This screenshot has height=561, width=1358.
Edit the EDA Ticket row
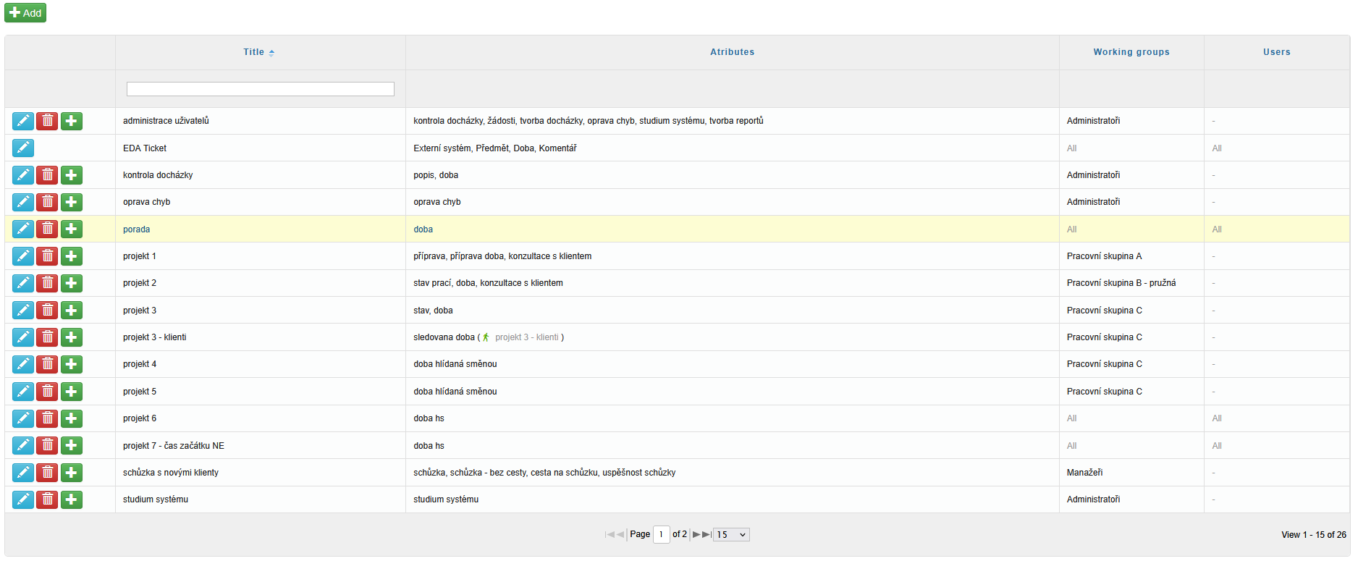[x=23, y=148]
